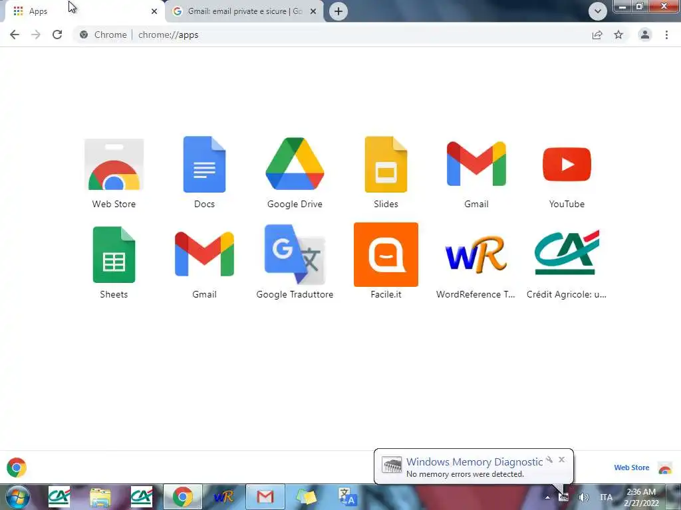The image size is (681, 510).
Task: Open the Chrome profile menu
Action: (x=645, y=35)
